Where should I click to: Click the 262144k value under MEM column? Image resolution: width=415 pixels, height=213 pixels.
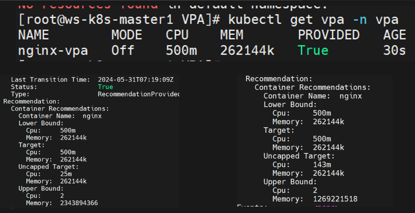247,50
